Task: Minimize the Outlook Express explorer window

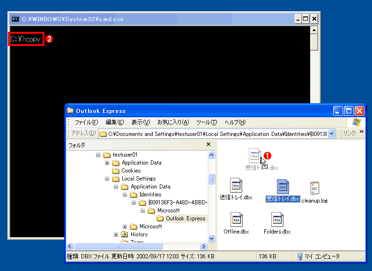Action: coord(338,111)
